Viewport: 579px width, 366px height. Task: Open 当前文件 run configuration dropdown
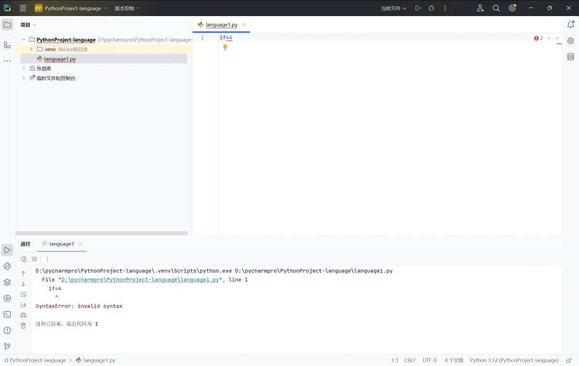(x=394, y=8)
